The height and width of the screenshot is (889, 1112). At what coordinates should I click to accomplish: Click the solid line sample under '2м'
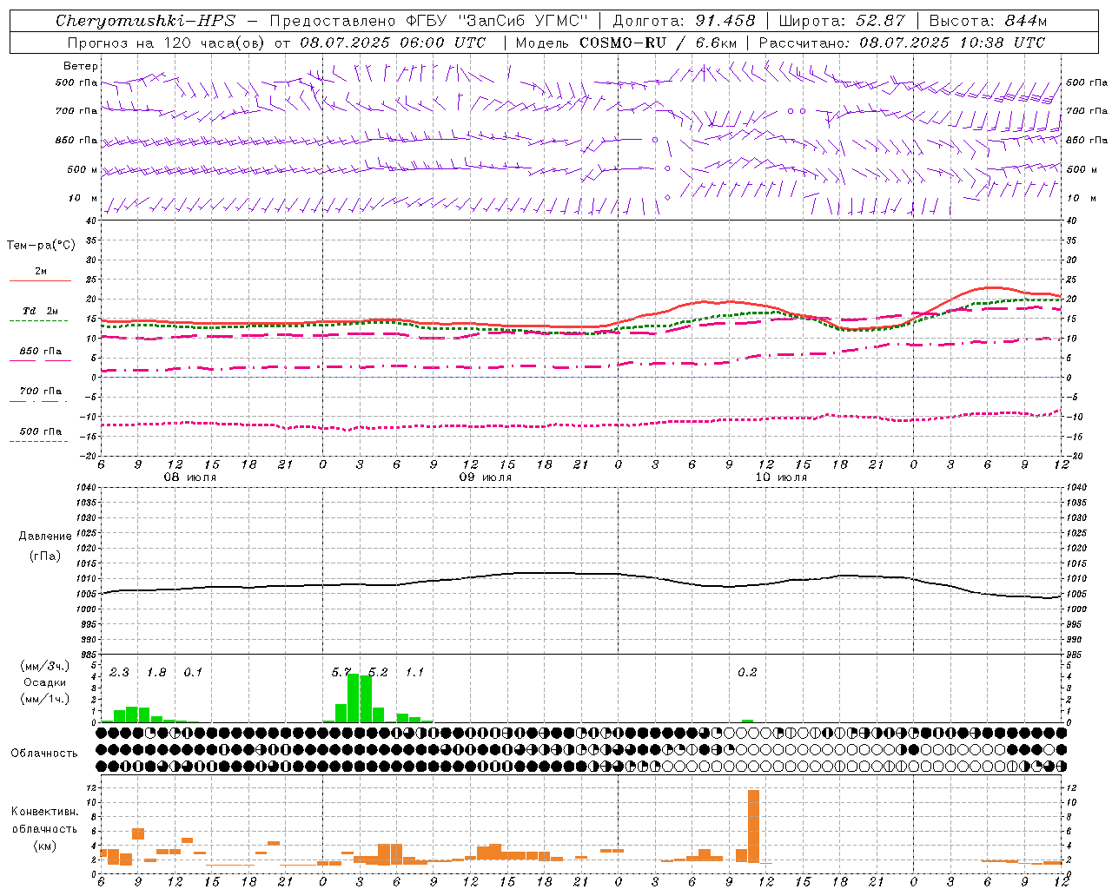[x=40, y=280]
